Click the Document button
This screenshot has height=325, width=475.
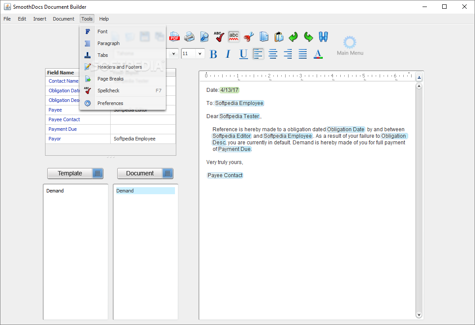[x=140, y=173]
